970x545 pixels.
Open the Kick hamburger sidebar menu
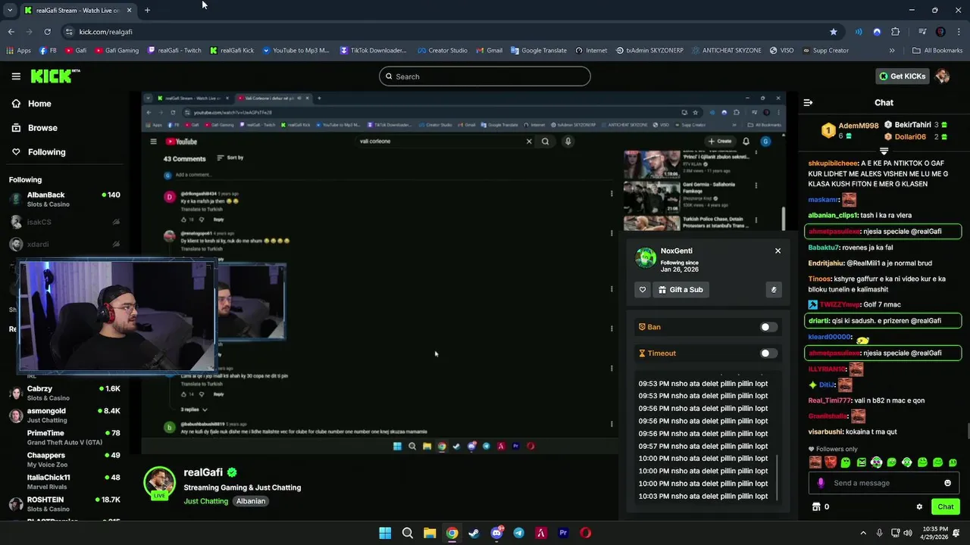[x=16, y=76]
